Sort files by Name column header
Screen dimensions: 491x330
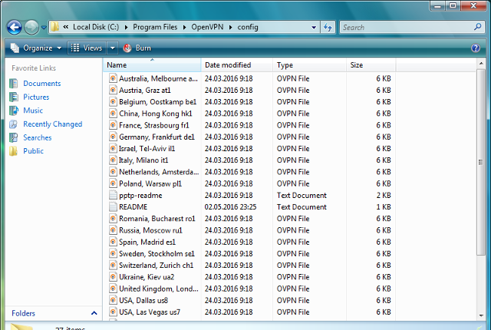[x=152, y=64]
